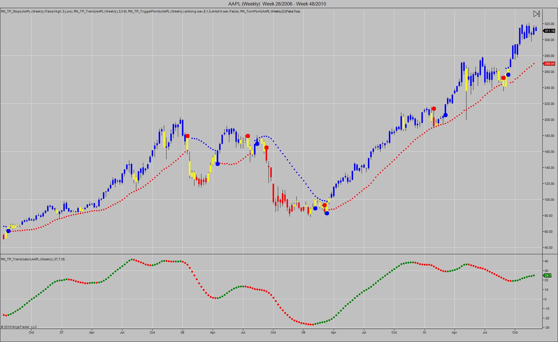Click the scroll-to-last-bar arrow icon

point(536,14)
